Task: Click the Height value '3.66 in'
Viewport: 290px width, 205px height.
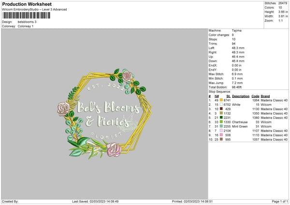Action: point(283,12)
